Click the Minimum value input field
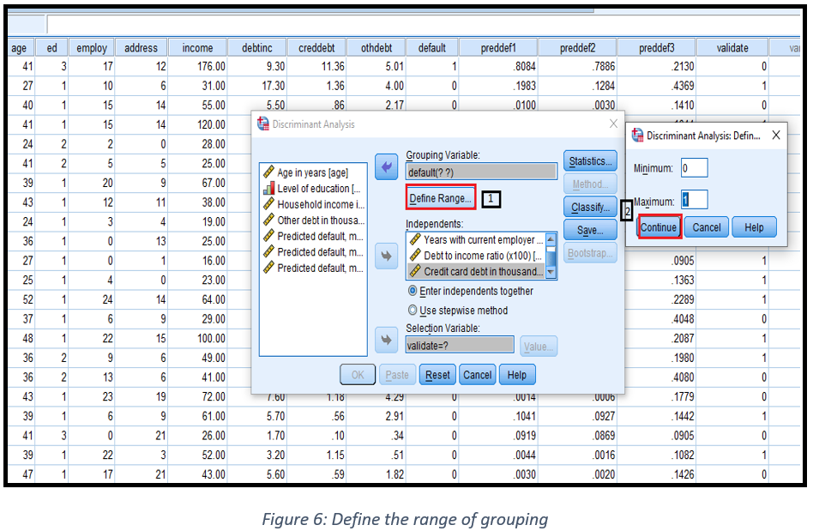 click(694, 168)
